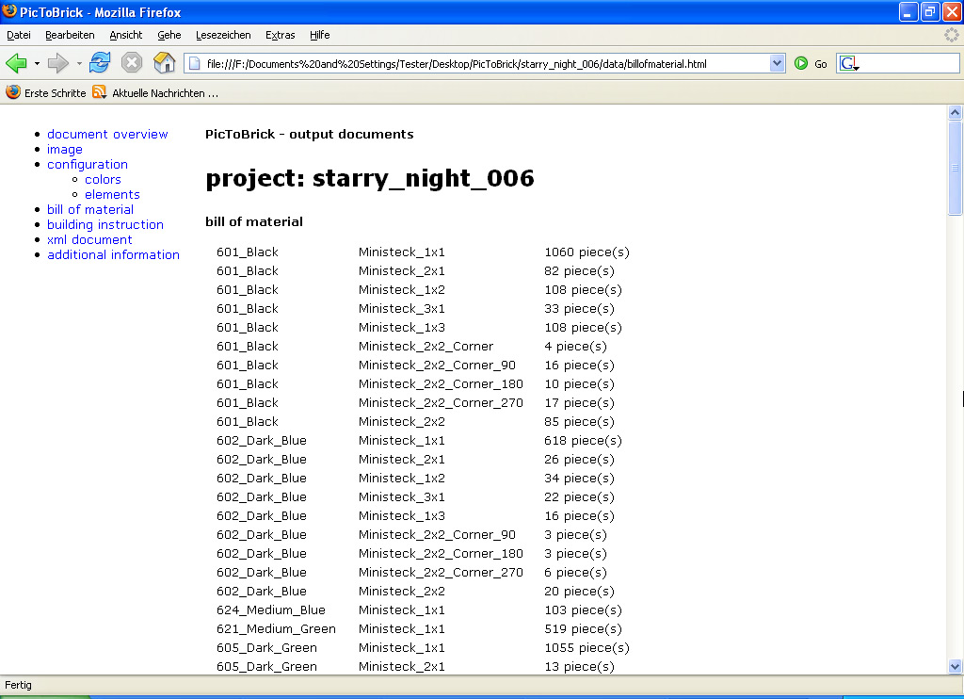This screenshot has width=964, height=699.
Task: Click the scrollbar down arrow
Action: point(955,666)
